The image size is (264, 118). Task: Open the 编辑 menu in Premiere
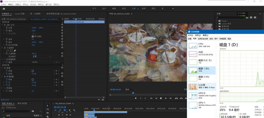[x=11, y=4]
